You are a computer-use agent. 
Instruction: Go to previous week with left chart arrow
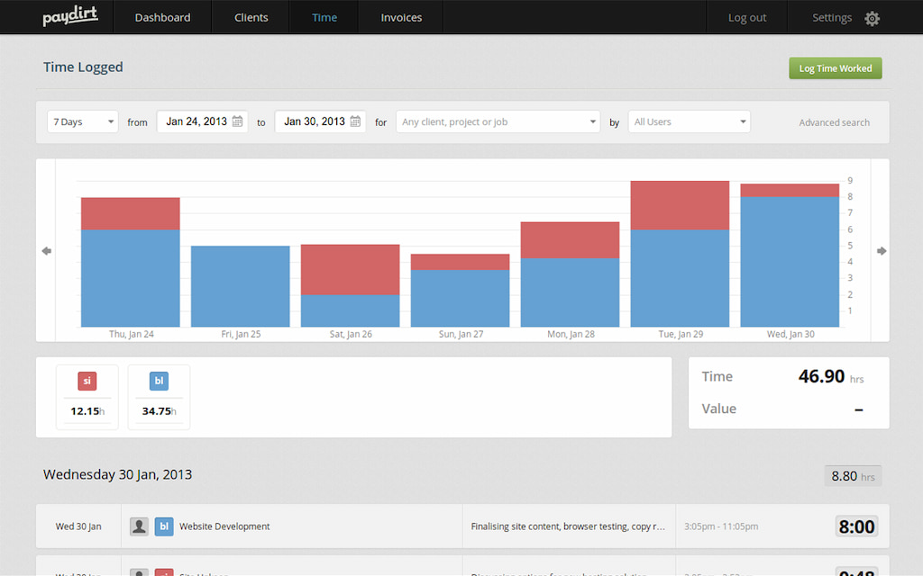[47, 251]
